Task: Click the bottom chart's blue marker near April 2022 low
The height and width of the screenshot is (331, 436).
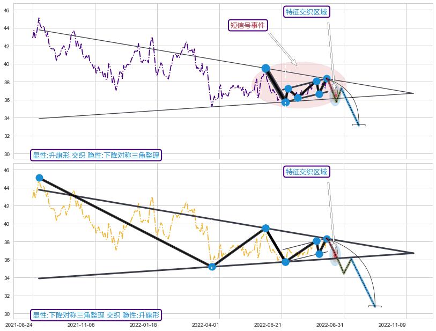Action: [212, 267]
